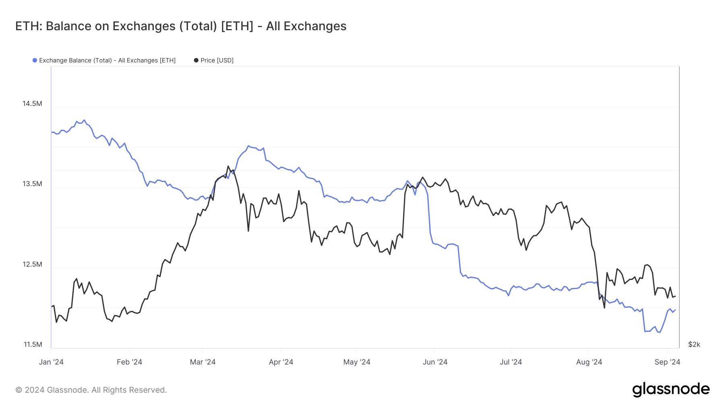Click the 14.5M y-axis label
This screenshot has height=408, width=725.
click(x=32, y=104)
